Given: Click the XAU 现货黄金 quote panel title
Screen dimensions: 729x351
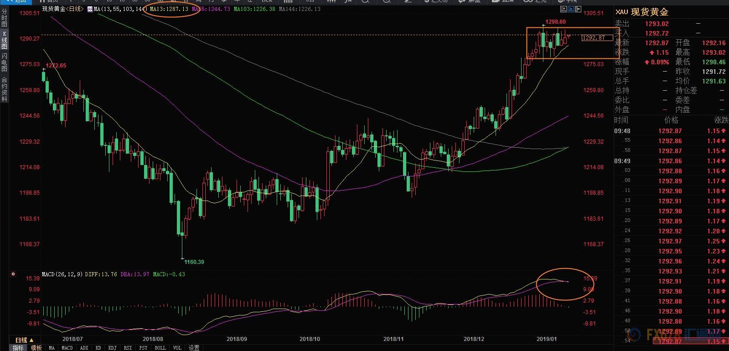Looking at the screenshot, I should pyautogui.click(x=642, y=12).
